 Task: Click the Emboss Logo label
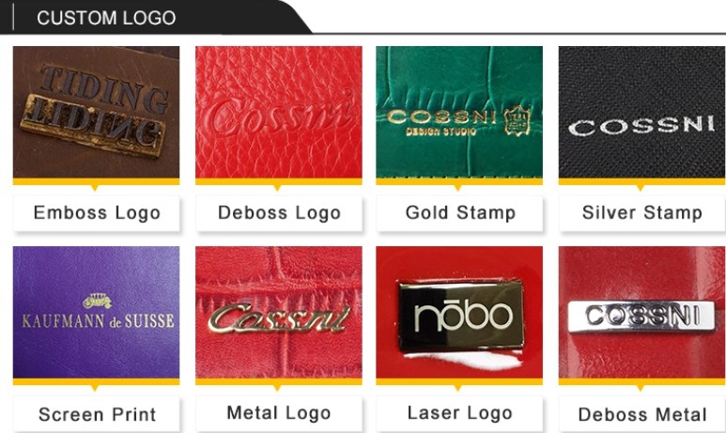pyautogui.click(x=97, y=213)
